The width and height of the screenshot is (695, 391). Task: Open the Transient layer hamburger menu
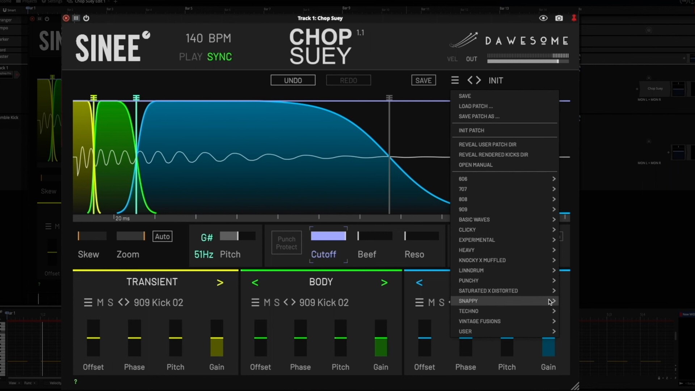pyautogui.click(x=88, y=303)
